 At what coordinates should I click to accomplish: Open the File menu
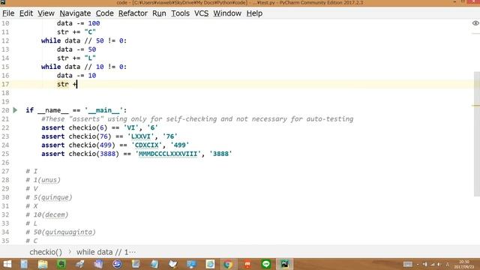click(x=8, y=13)
